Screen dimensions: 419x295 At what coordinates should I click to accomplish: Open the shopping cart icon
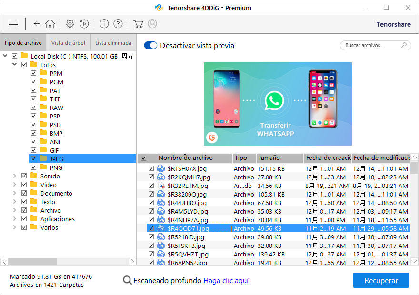tap(138, 24)
